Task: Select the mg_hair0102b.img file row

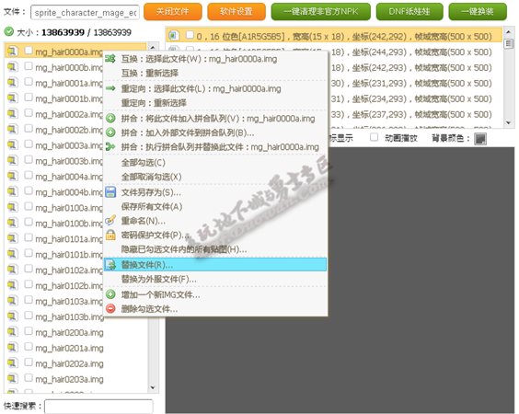Action: click(54, 285)
